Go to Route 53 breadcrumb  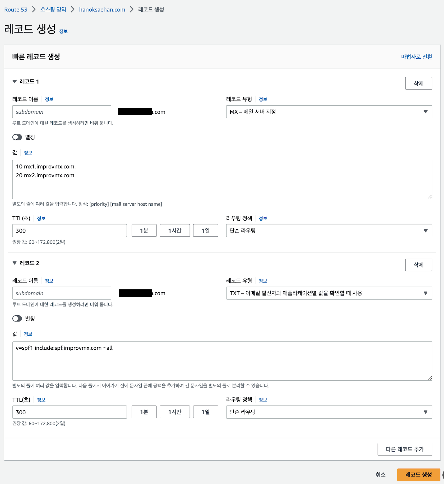point(16,10)
